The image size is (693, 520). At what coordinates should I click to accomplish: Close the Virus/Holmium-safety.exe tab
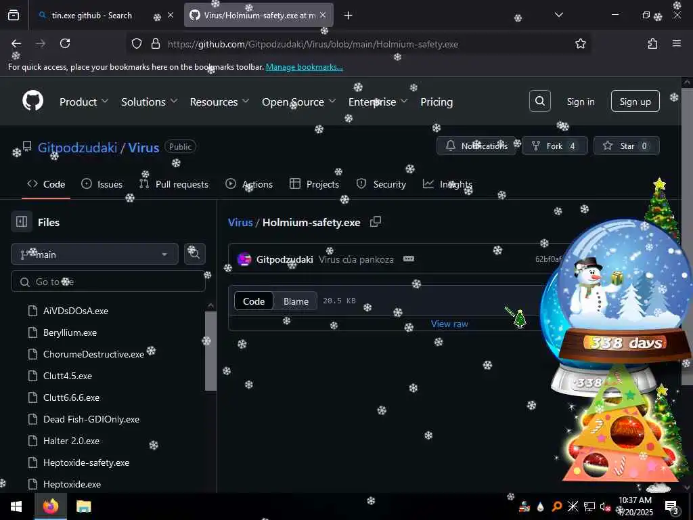pyautogui.click(x=323, y=15)
